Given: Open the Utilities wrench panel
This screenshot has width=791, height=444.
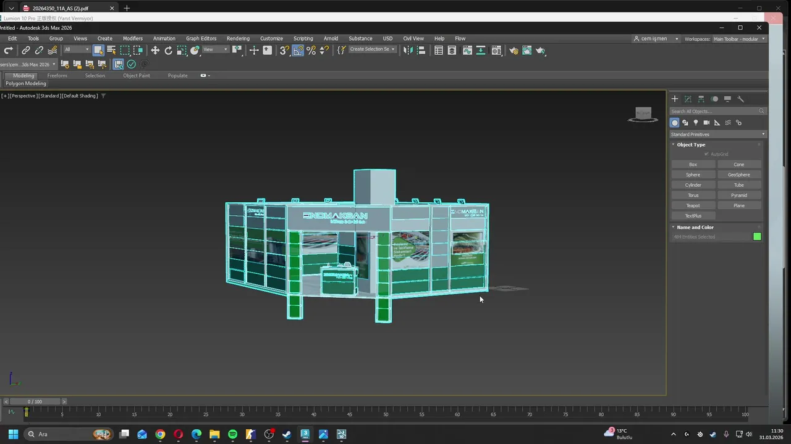Looking at the screenshot, I should (741, 99).
